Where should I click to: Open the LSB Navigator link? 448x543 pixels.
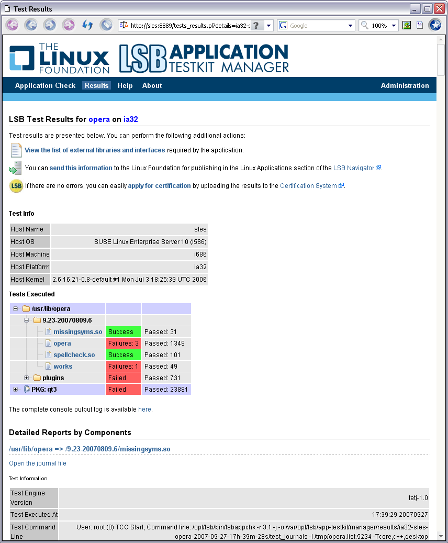pyautogui.click(x=354, y=168)
